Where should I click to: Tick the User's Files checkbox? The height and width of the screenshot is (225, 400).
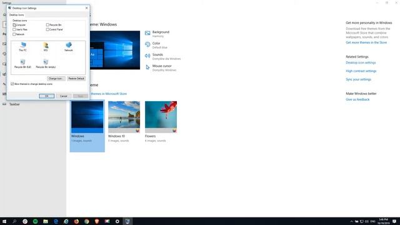click(14, 29)
